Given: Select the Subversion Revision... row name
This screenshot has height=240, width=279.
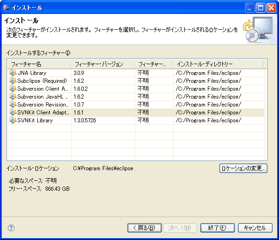Looking at the screenshot, I should [x=43, y=105].
